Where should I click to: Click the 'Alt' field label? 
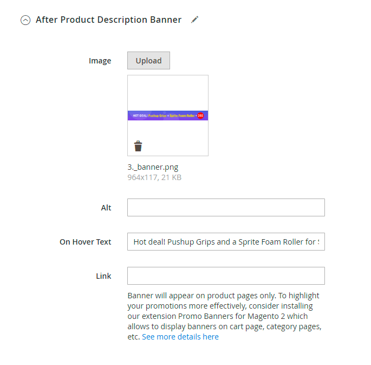[x=106, y=208]
